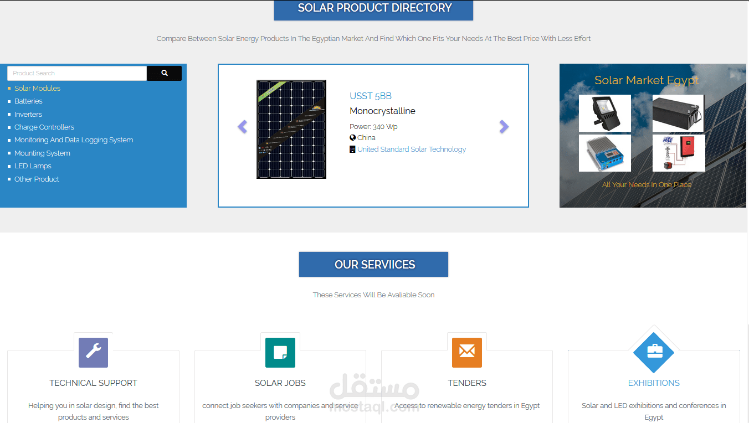Click Power: 340 Wp text
This screenshot has width=749, height=423.
pos(373,127)
